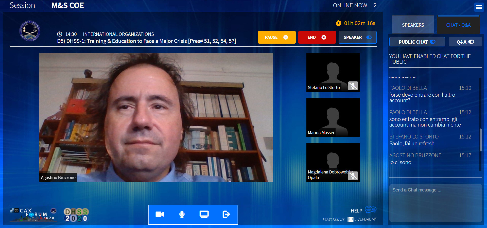Screen dimensions: 487x228
Task: Click the 'YOU HAVE ENABLED CHAT FOR THE PUBLIC' notice
Action: (430, 59)
